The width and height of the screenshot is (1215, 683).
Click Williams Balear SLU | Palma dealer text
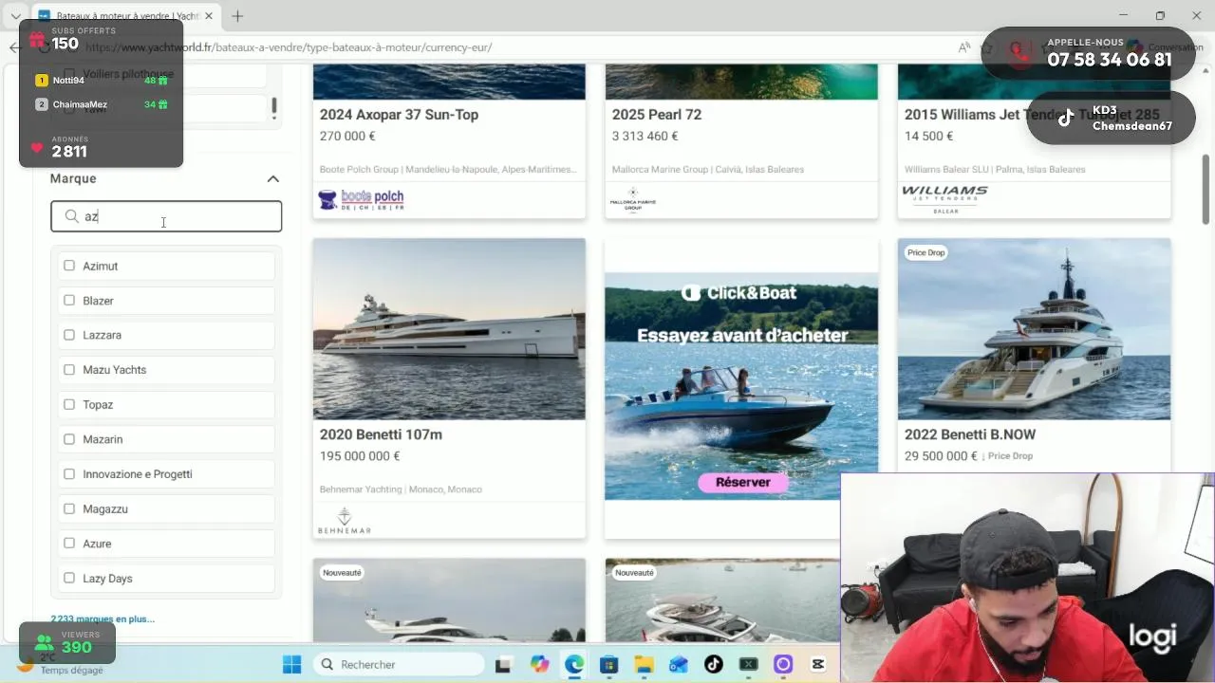tap(995, 170)
